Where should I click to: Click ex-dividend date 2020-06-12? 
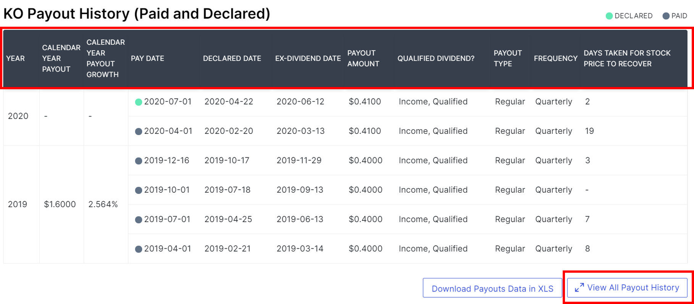click(x=300, y=101)
